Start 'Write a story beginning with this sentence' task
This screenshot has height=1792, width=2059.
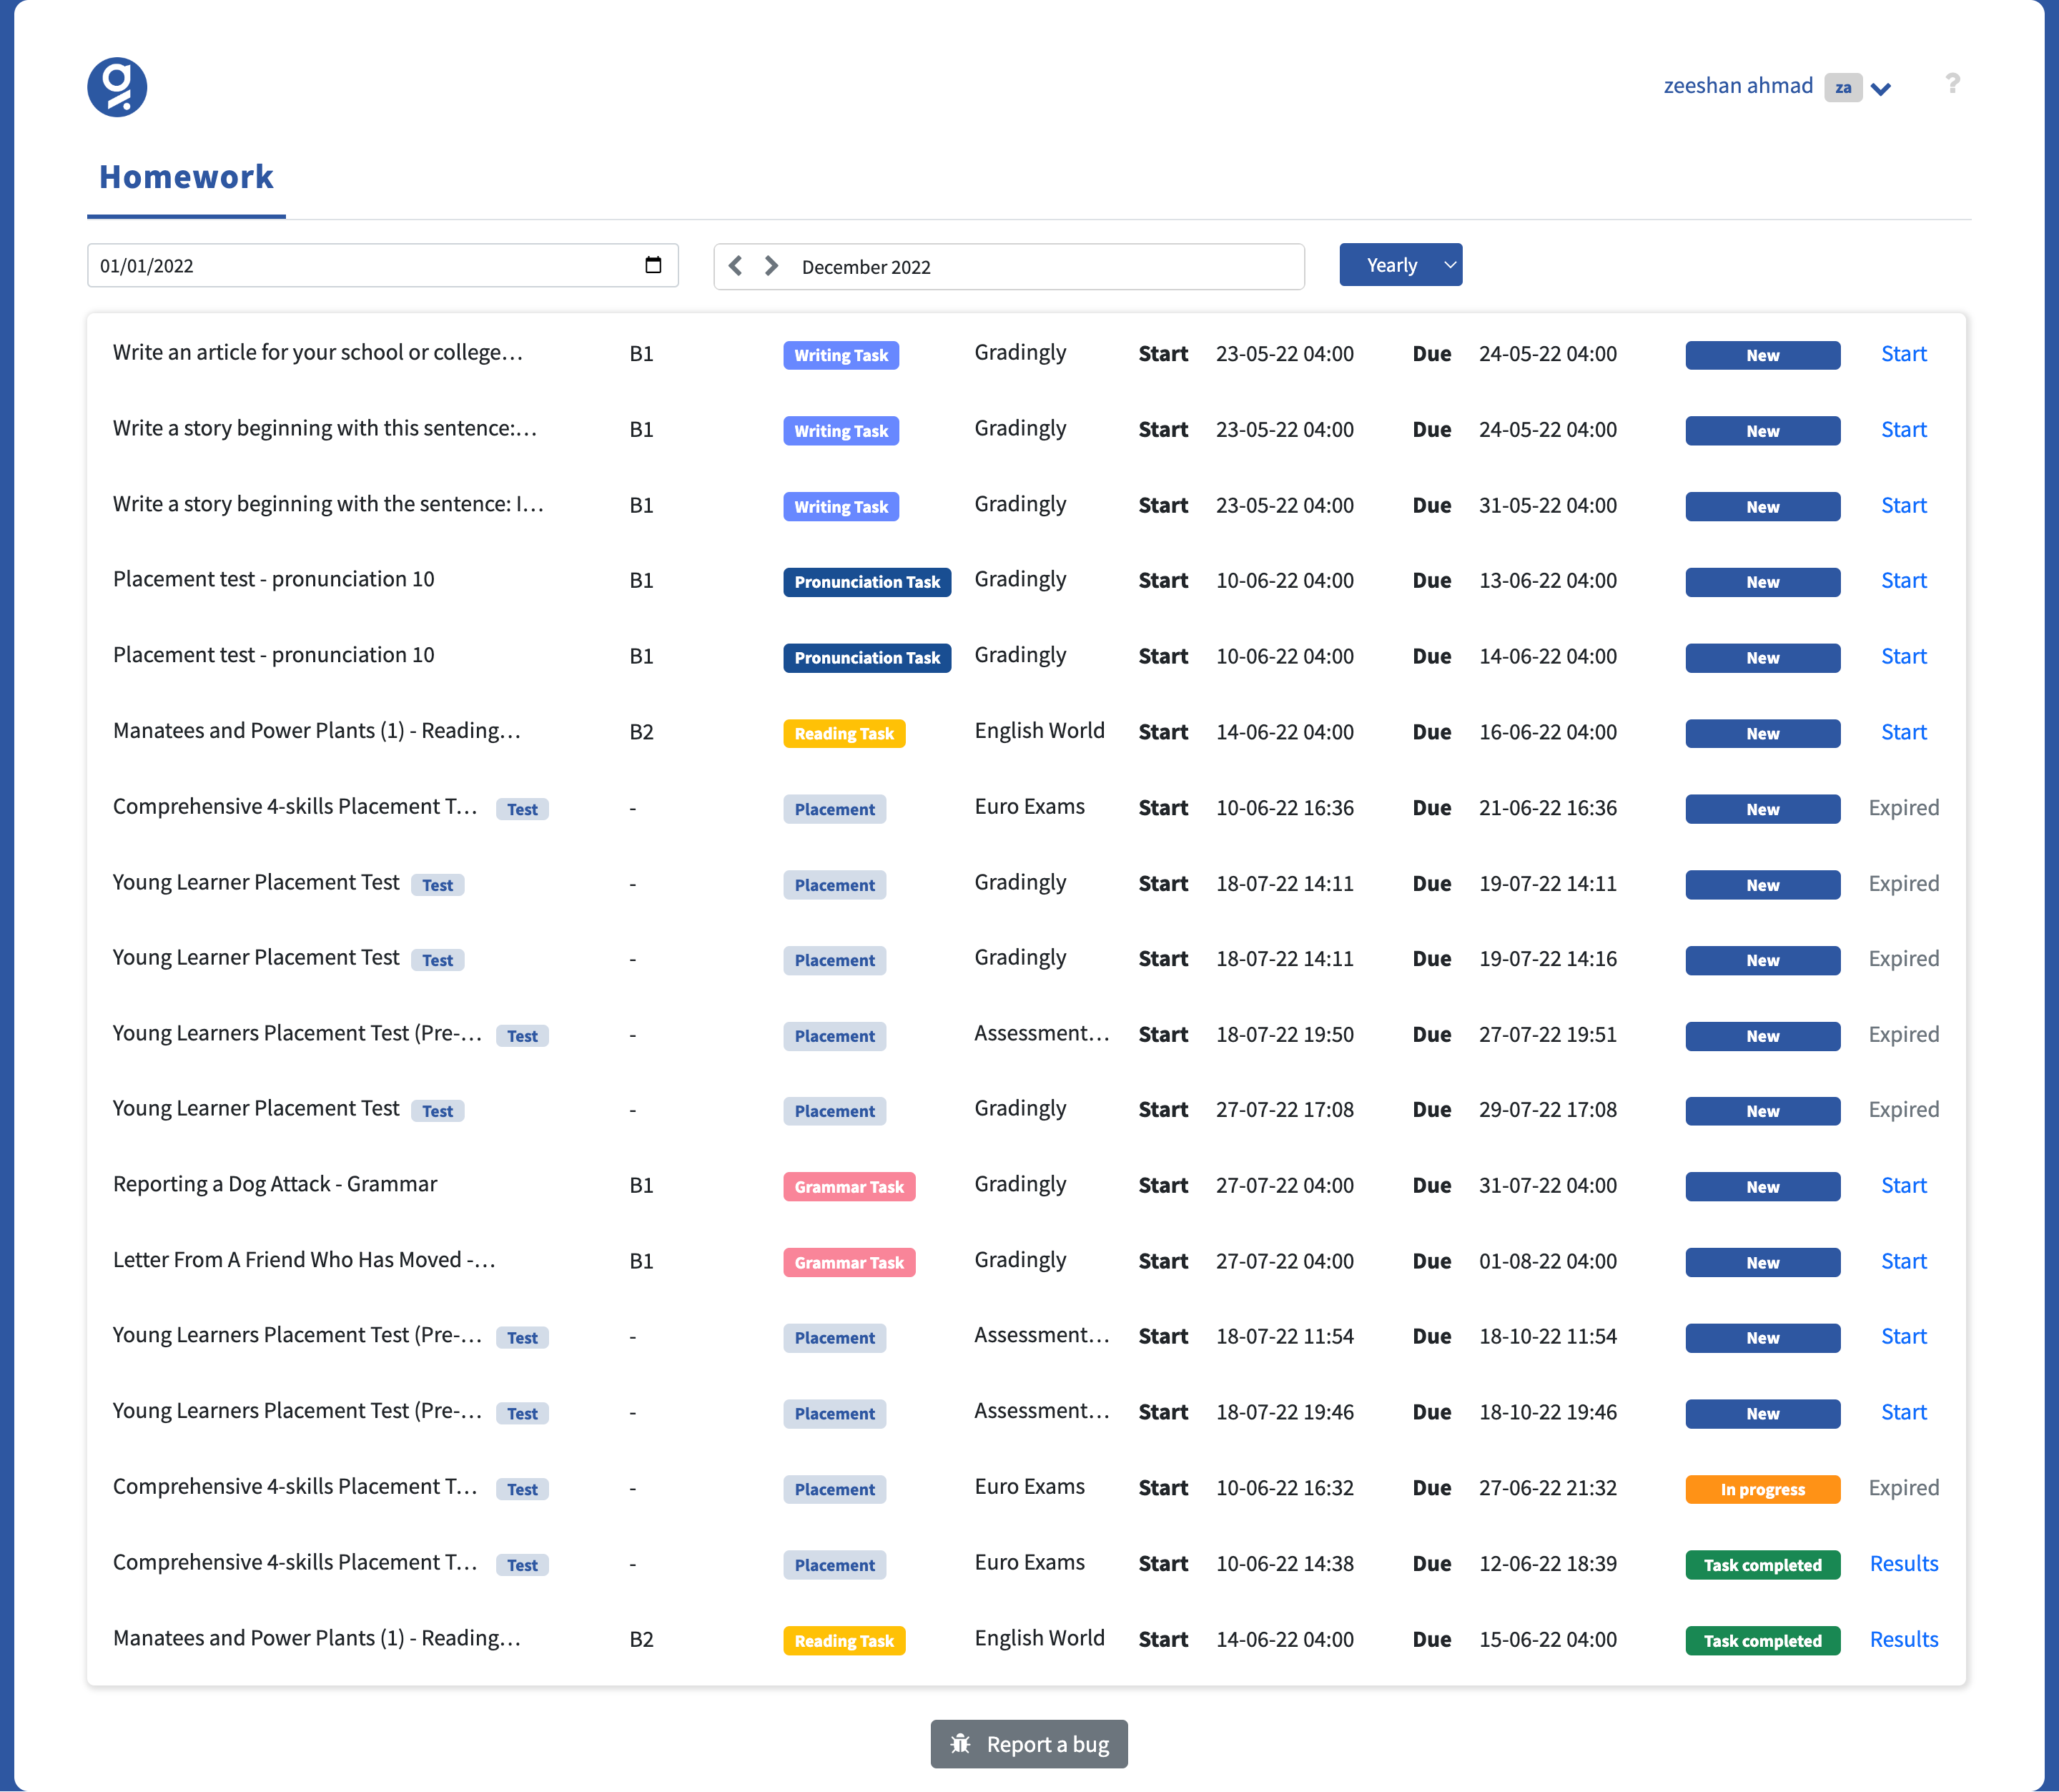coord(1903,430)
